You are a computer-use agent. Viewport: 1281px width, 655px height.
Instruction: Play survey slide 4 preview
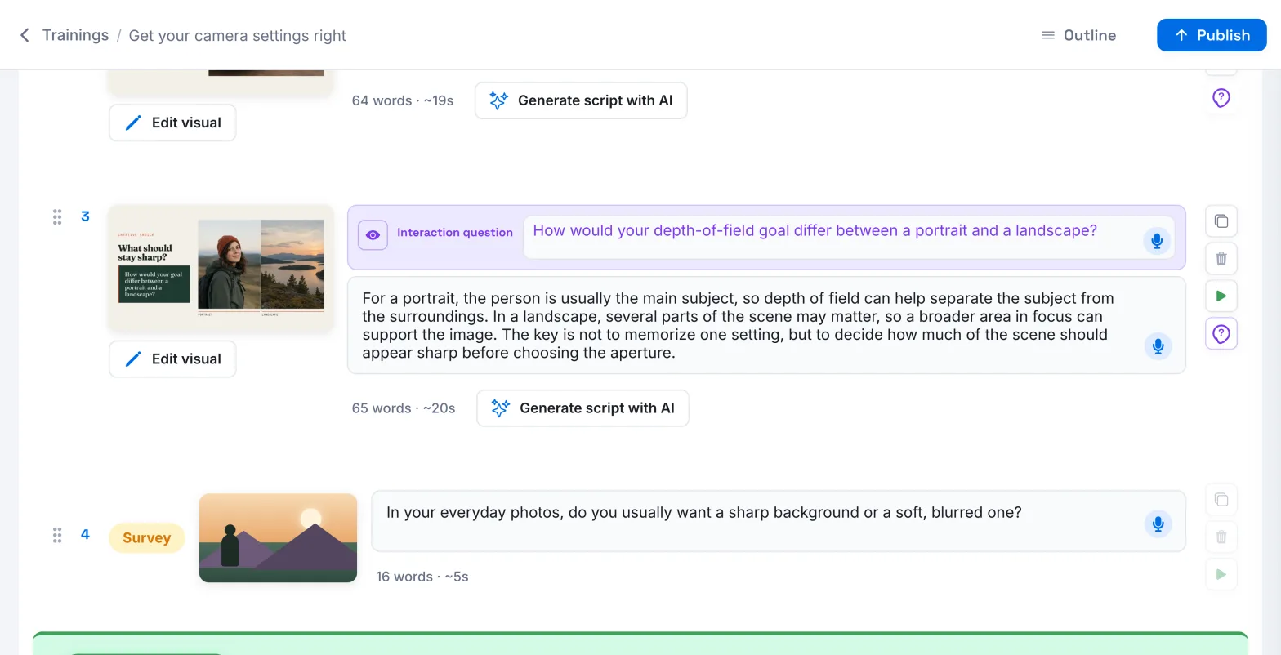tap(1221, 574)
